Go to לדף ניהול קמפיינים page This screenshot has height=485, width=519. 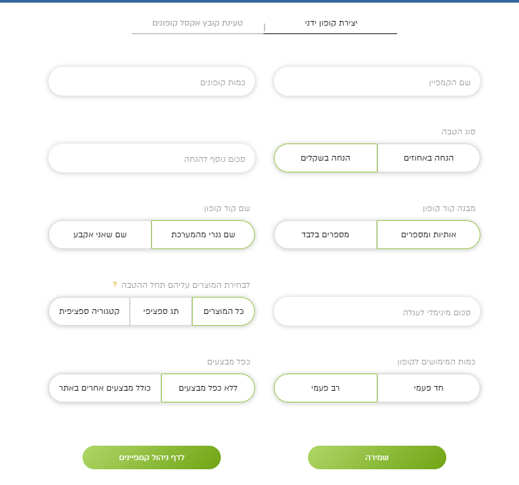pyautogui.click(x=151, y=457)
